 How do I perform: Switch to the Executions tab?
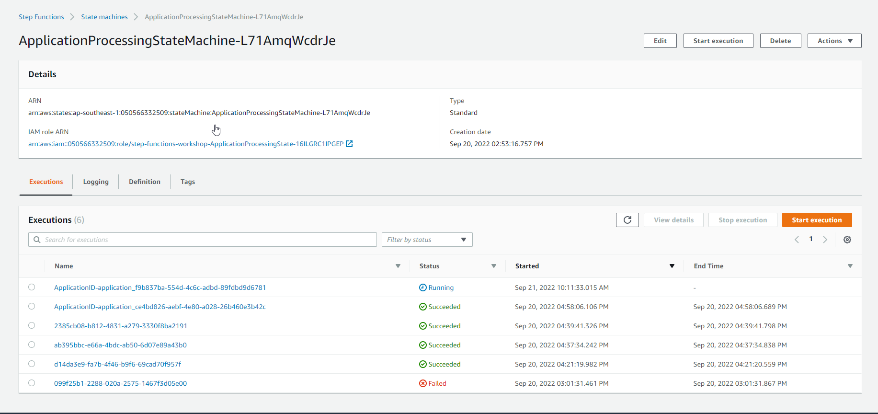coord(46,182)
